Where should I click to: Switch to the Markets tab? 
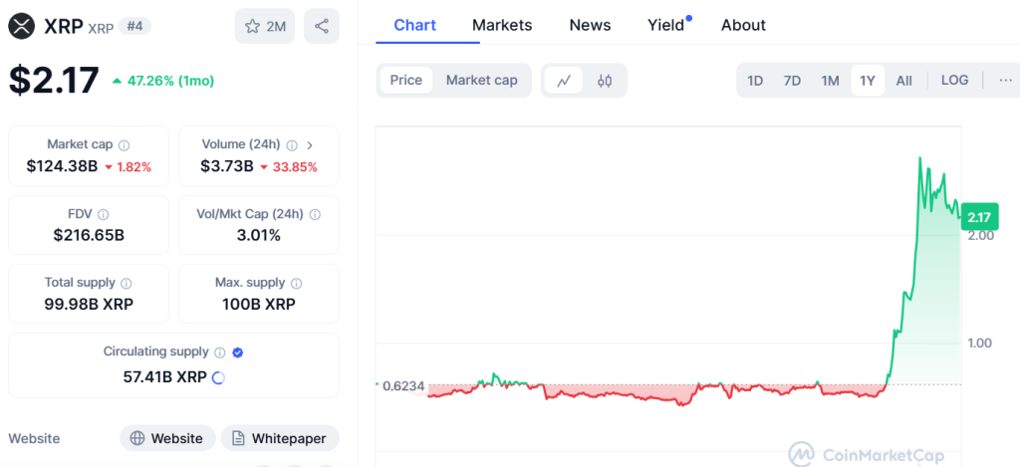coord(502,25)
